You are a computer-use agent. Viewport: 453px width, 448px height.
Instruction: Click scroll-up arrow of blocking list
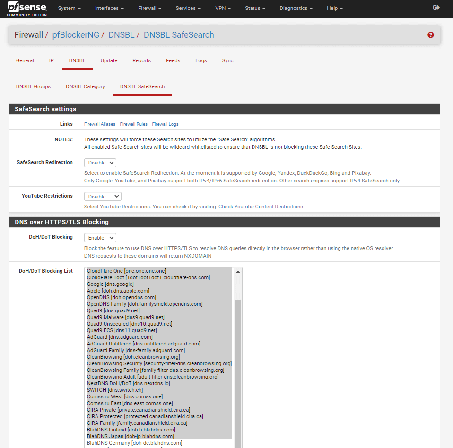tap(238, 271)
